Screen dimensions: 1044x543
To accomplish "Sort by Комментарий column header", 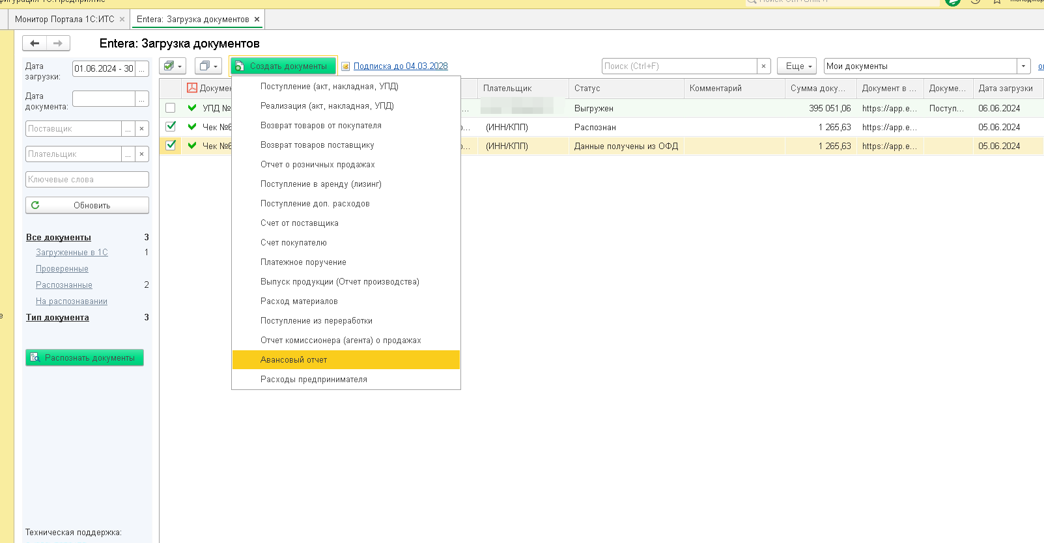I will pyautogui.click(x=735, y=88).
